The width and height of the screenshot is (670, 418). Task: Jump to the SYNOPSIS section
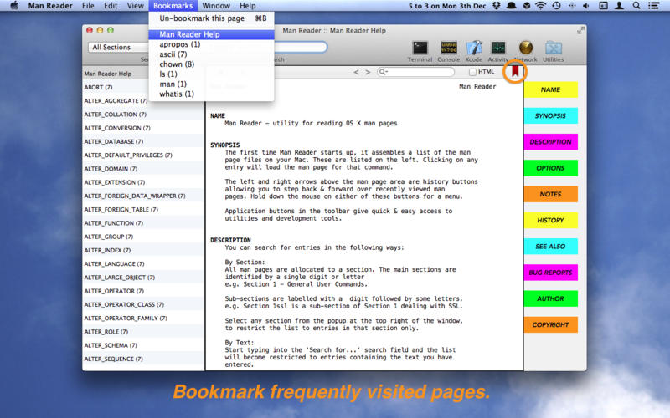pos(550,116)
